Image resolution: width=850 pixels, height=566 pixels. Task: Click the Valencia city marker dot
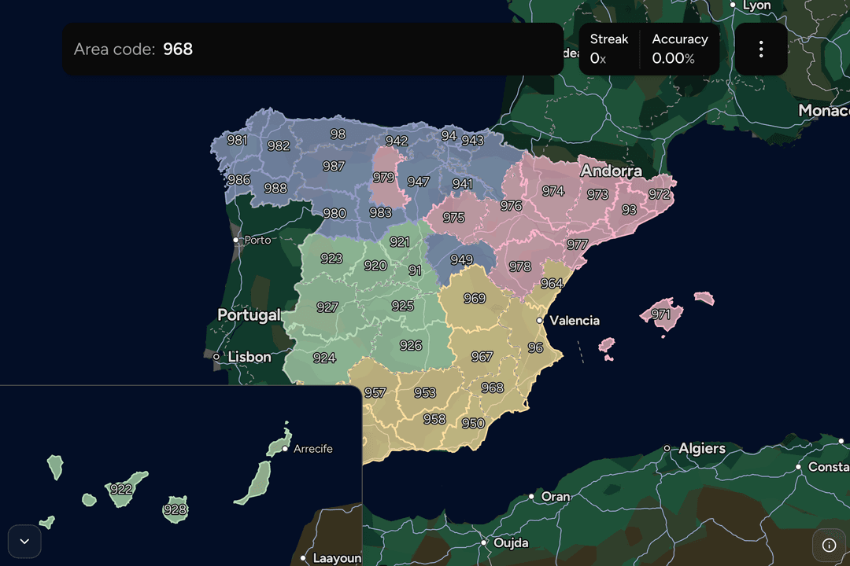pyautogui.click(x=541, y=321)
